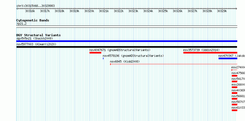Click the 30321k ruler tick label
Screen dimensions: 245x121
104,11
